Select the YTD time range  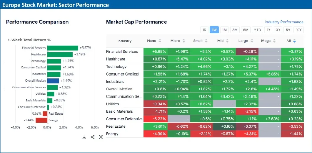[257, 30]
